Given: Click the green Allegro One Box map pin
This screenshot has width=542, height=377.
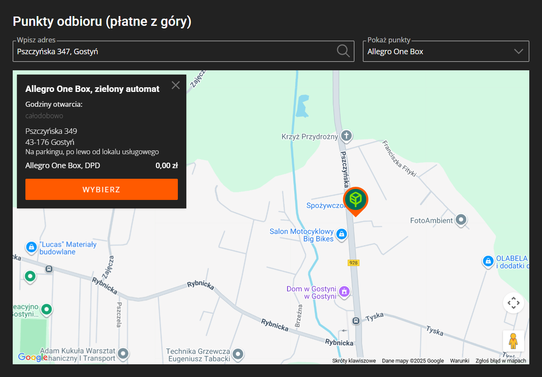Looking at the screenshot, I should coord(356,200).
